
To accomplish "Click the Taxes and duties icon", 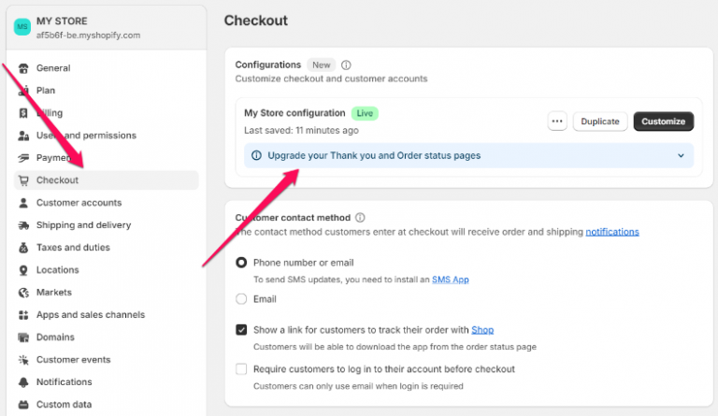I will pyautogui.click(x=23, y=248).
